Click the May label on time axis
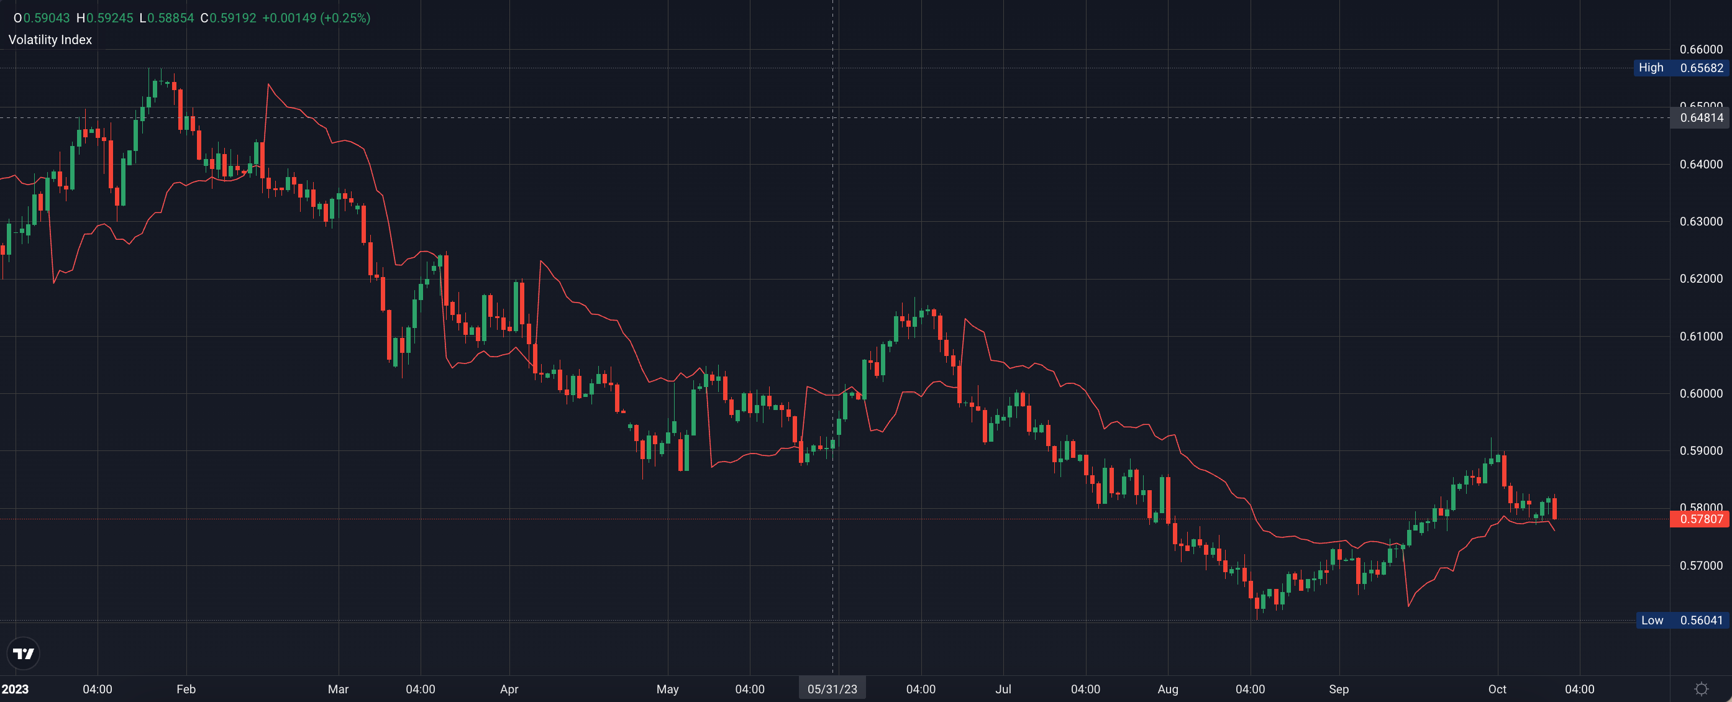The image size is (1732, 702). pyautogui.click(x=668, y=688)
